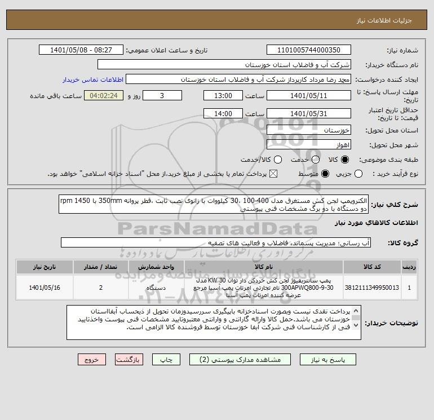This screenshot has height=420, width=434.
Task: Select the متوسط purchase type radio
Action: [x=325, y=174]
